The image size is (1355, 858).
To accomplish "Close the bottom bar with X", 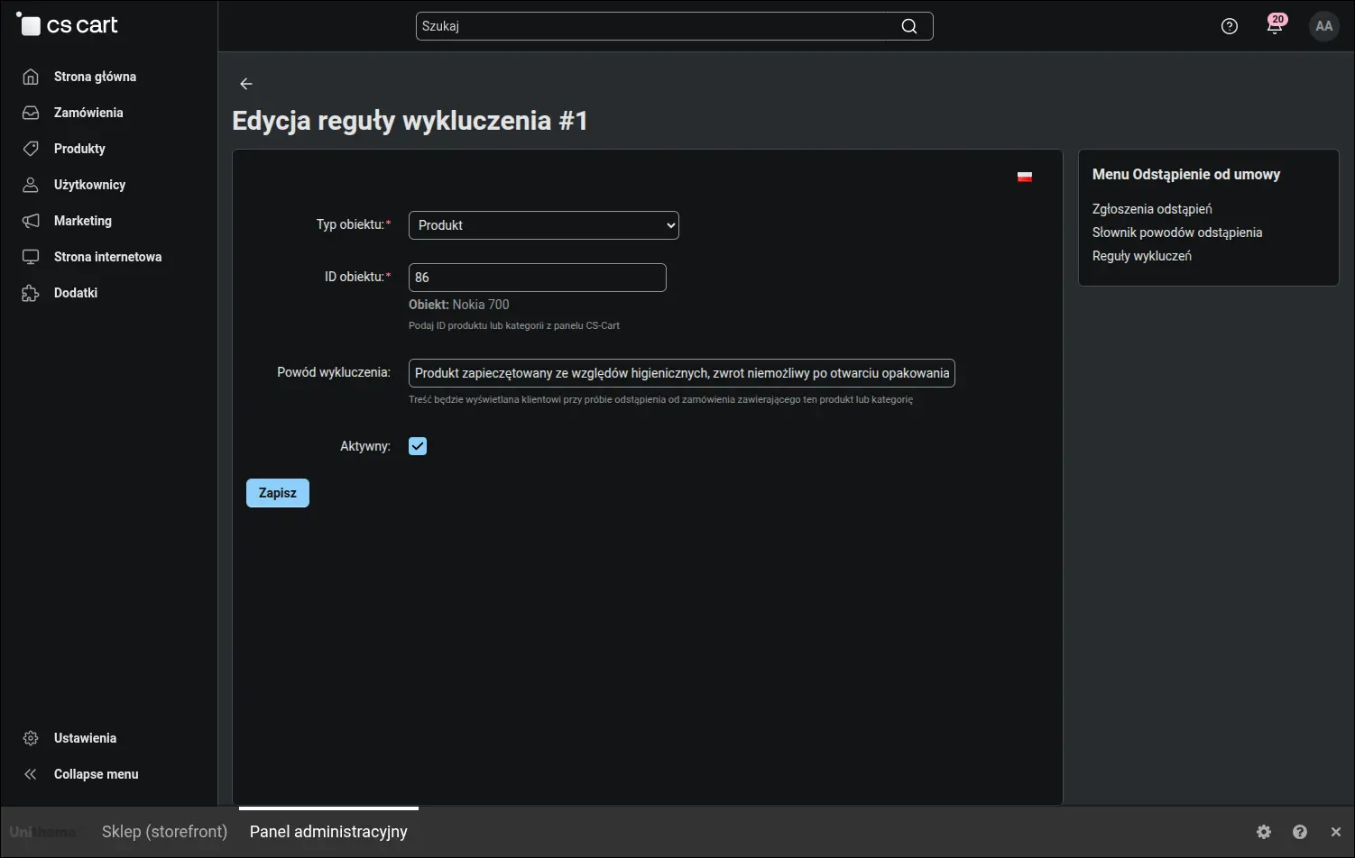I will point(1336,832).
